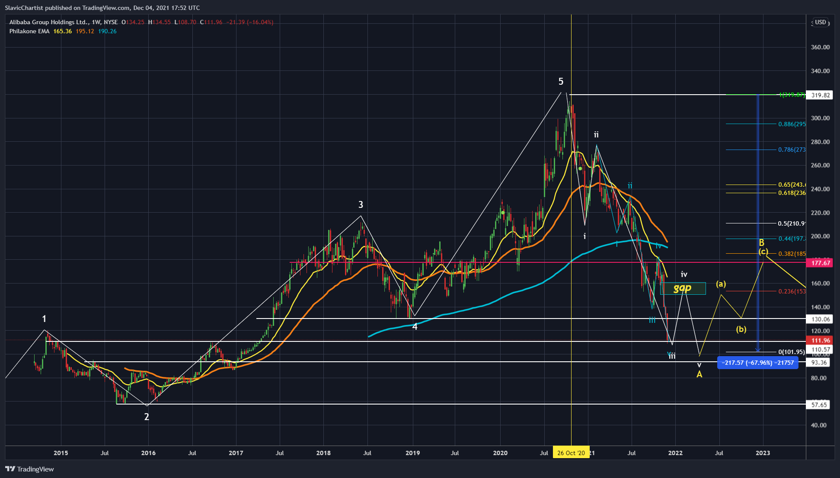Select the yellow (a) wave label
Viewport: 840px width, 478px height.
(721, 284)
